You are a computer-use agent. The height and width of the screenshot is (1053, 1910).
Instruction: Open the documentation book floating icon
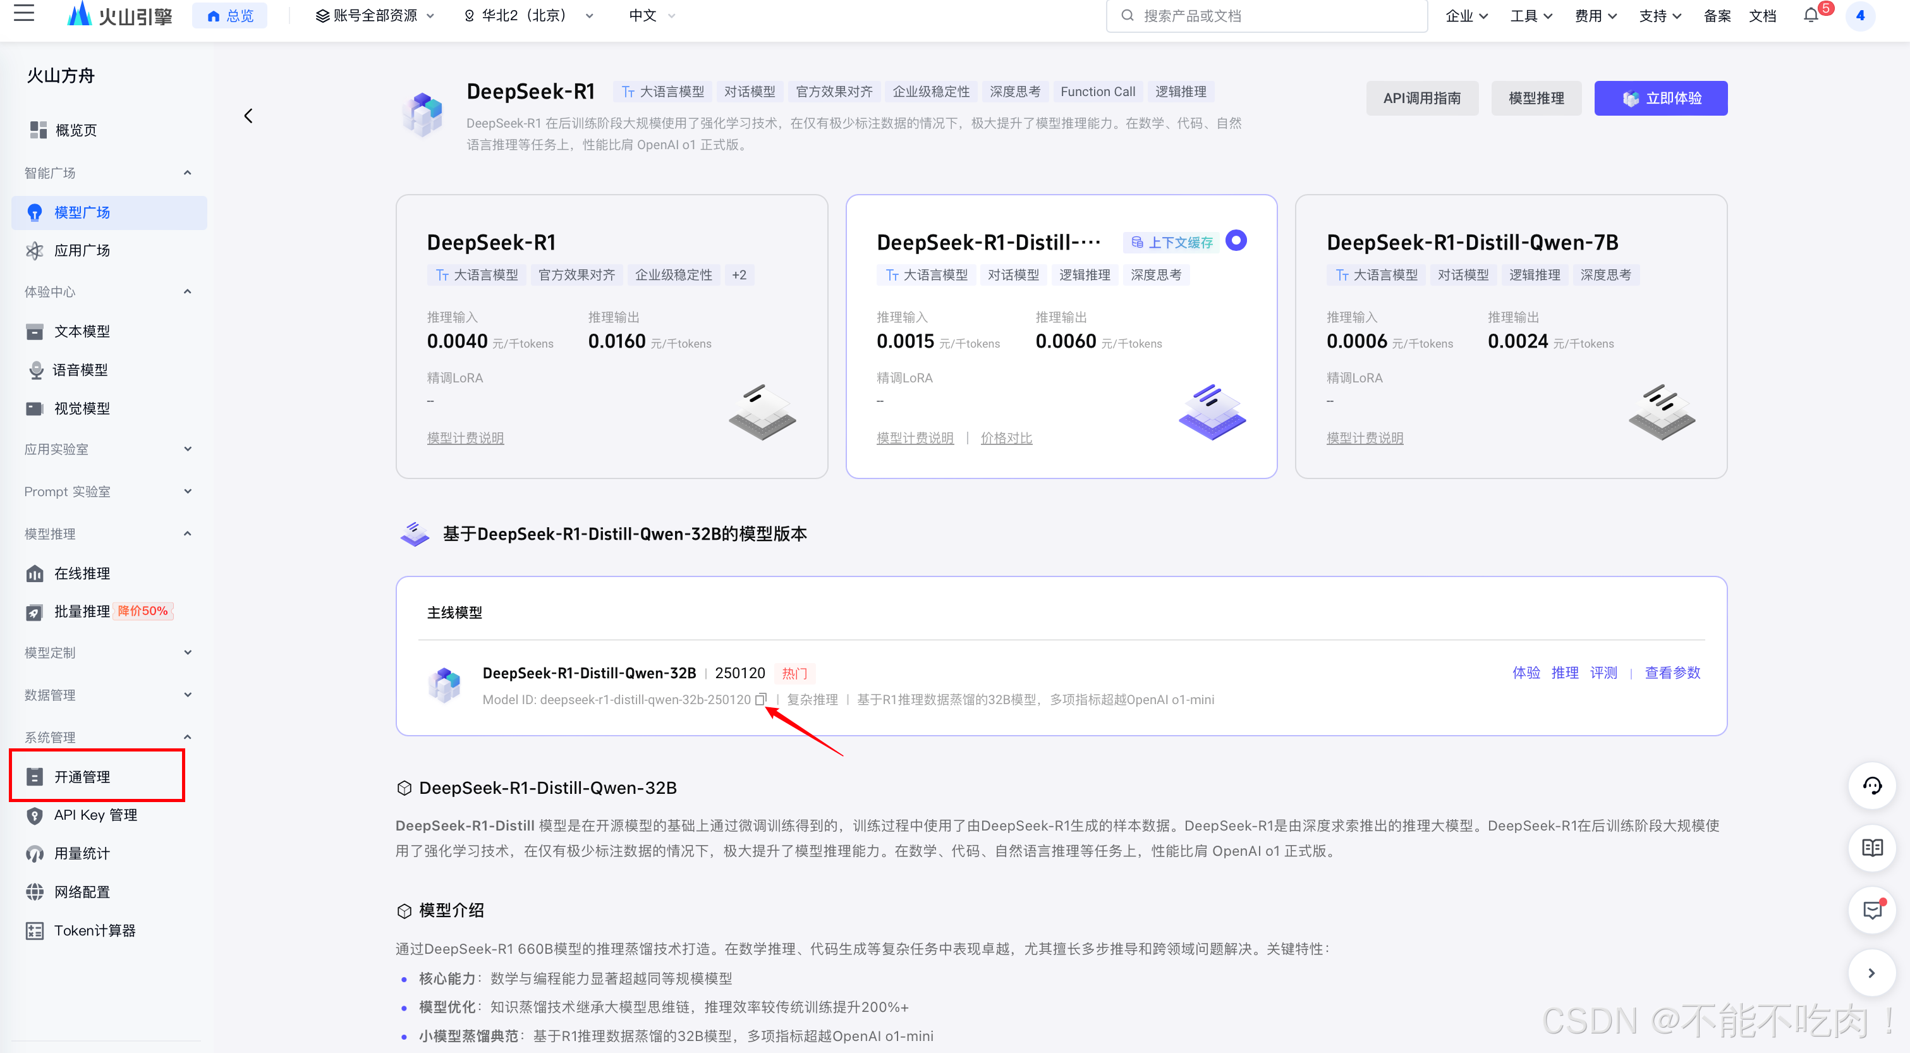tap(1871, 848)
